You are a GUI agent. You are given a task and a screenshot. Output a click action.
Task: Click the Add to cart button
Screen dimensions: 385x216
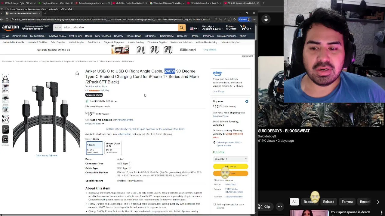click(x=230, y=166)
